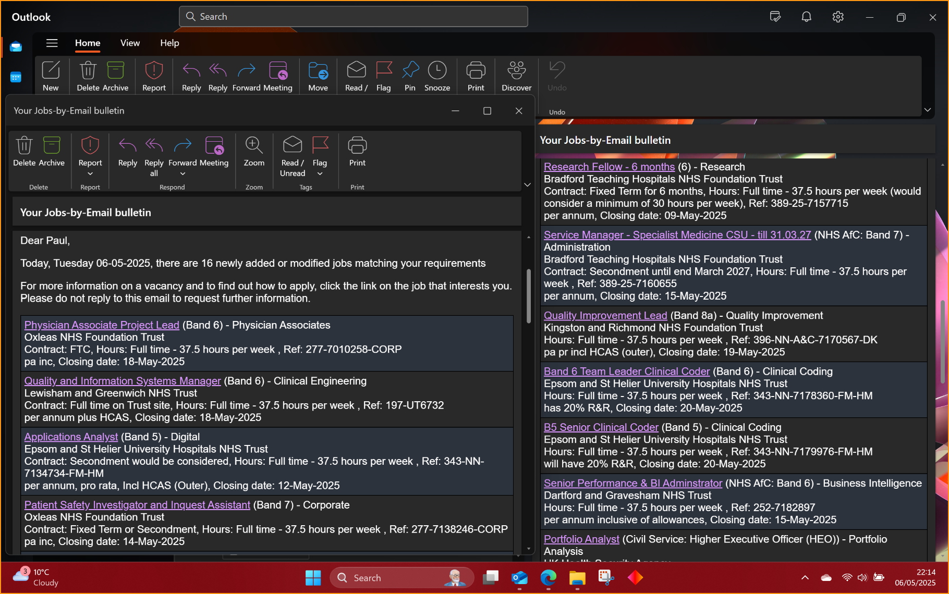This screenshot has width=949, height=594.
Task: Open the Calendar icon in left sidebar
Action: [16, 77]
